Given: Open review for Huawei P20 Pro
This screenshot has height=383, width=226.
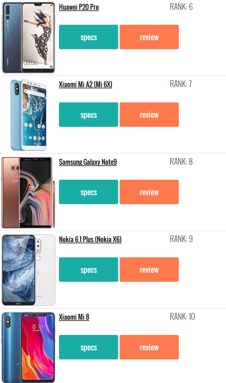Looking at the screenshot, I should tap(149, 37).
